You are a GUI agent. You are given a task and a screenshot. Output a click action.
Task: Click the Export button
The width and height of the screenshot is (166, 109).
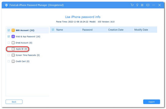pos(152,102)
